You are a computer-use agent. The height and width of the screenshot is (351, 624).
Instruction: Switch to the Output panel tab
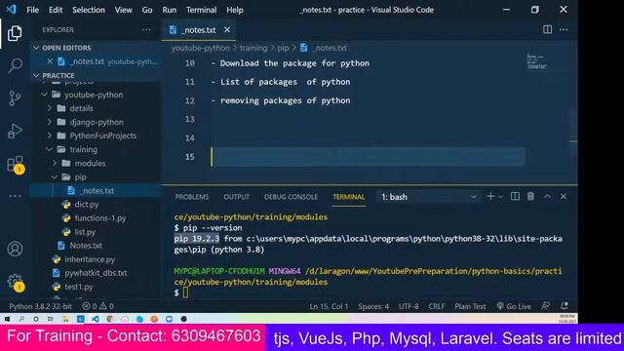236,197
